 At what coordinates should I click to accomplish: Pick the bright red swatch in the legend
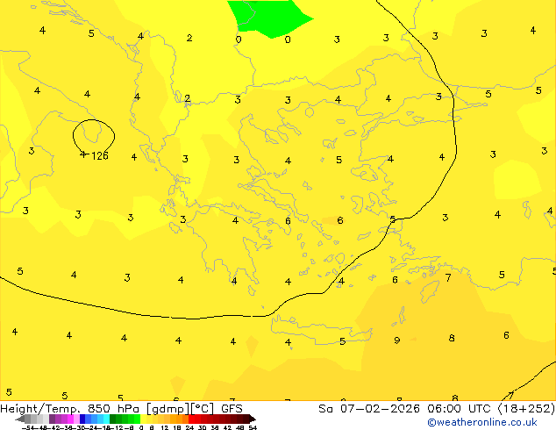click(x=191, y=419)
